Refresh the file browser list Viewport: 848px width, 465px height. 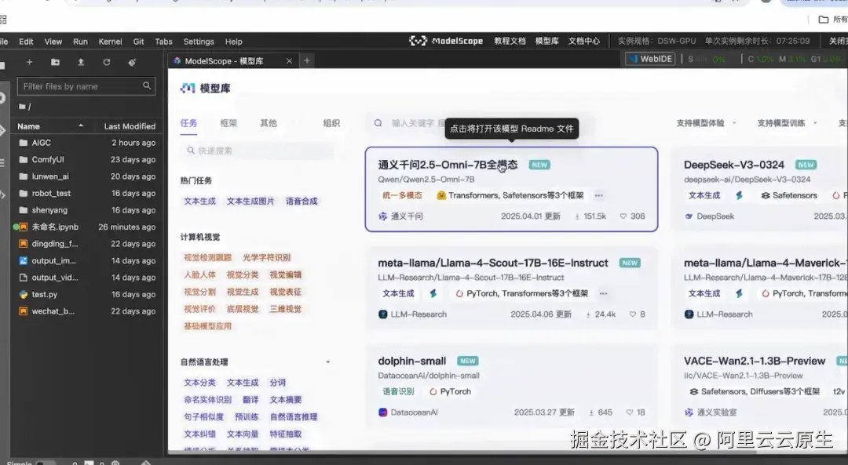108,63
